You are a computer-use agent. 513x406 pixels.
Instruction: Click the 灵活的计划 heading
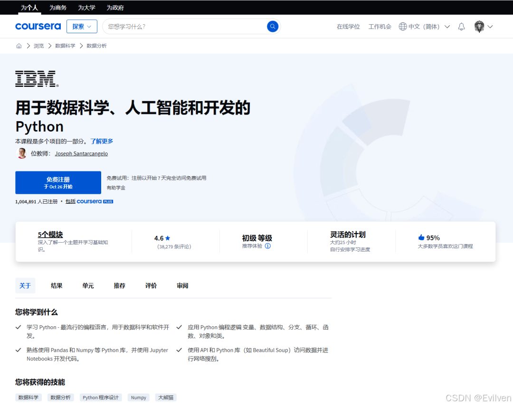pos(347,234)
